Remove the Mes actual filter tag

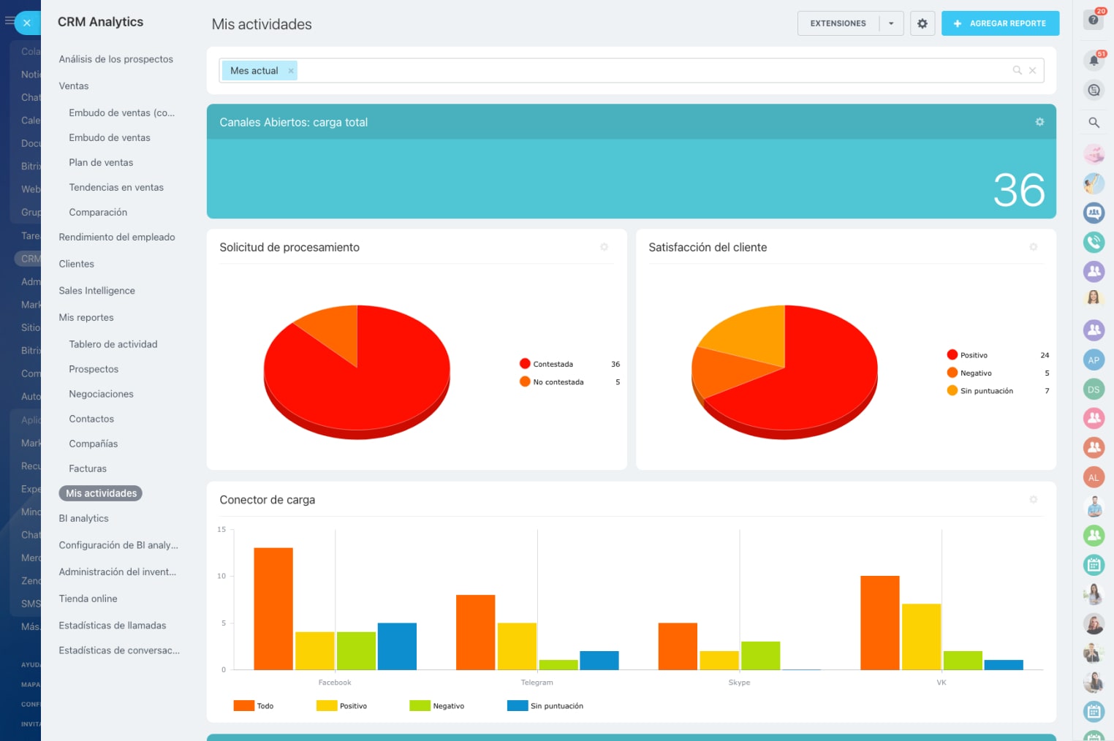[291, 71]
